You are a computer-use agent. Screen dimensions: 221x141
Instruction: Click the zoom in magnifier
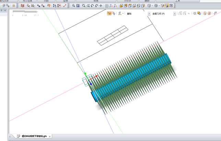coord(73,6)
